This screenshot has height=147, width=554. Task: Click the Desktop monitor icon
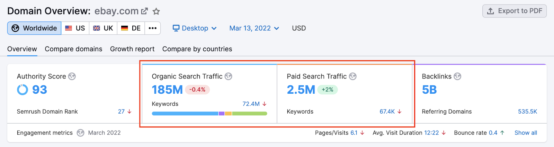click(x=176, y=28)
